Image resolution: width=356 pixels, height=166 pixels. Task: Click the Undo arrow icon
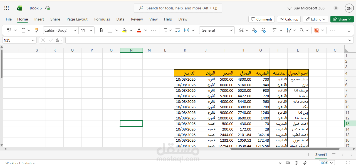click(9, 30)
